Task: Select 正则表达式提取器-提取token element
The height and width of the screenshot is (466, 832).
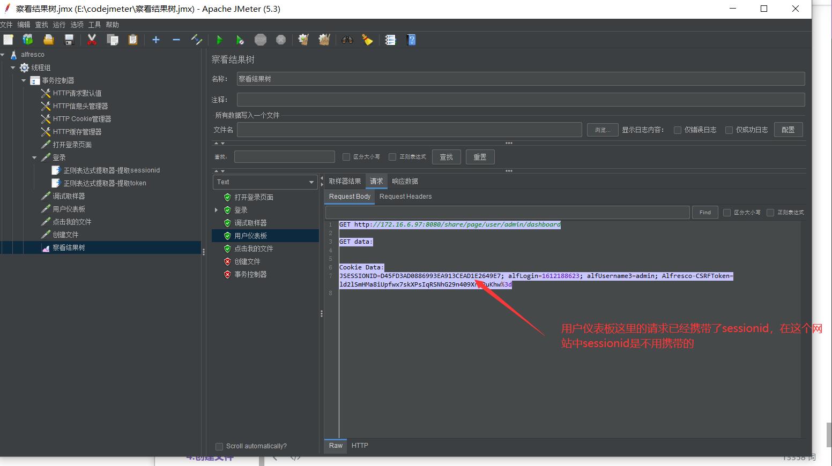Action: (105, 183)
